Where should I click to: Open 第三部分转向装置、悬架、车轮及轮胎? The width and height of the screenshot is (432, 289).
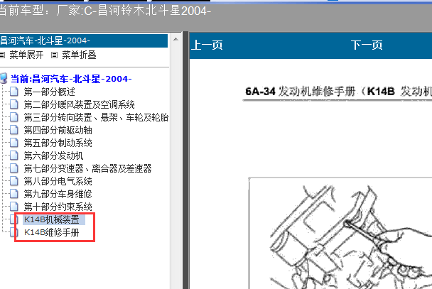point(96,118)
